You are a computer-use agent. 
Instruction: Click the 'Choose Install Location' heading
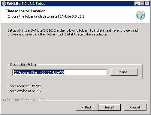coord(26,11)
